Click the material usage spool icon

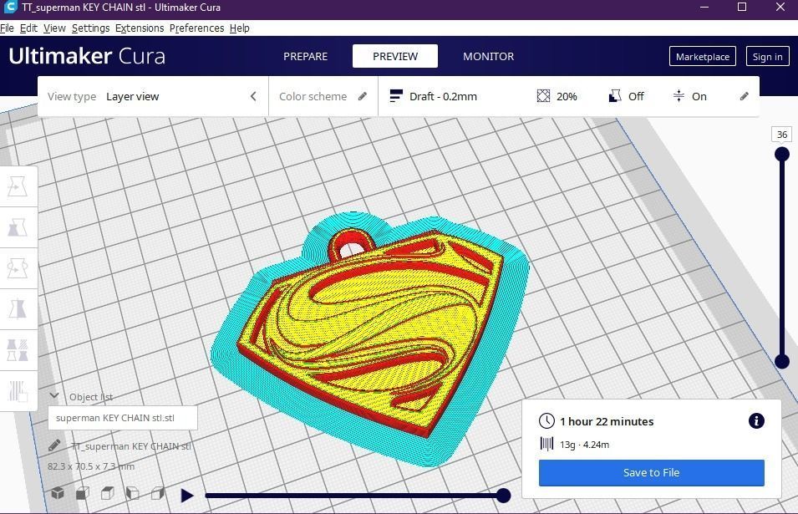tap(546, 444)
